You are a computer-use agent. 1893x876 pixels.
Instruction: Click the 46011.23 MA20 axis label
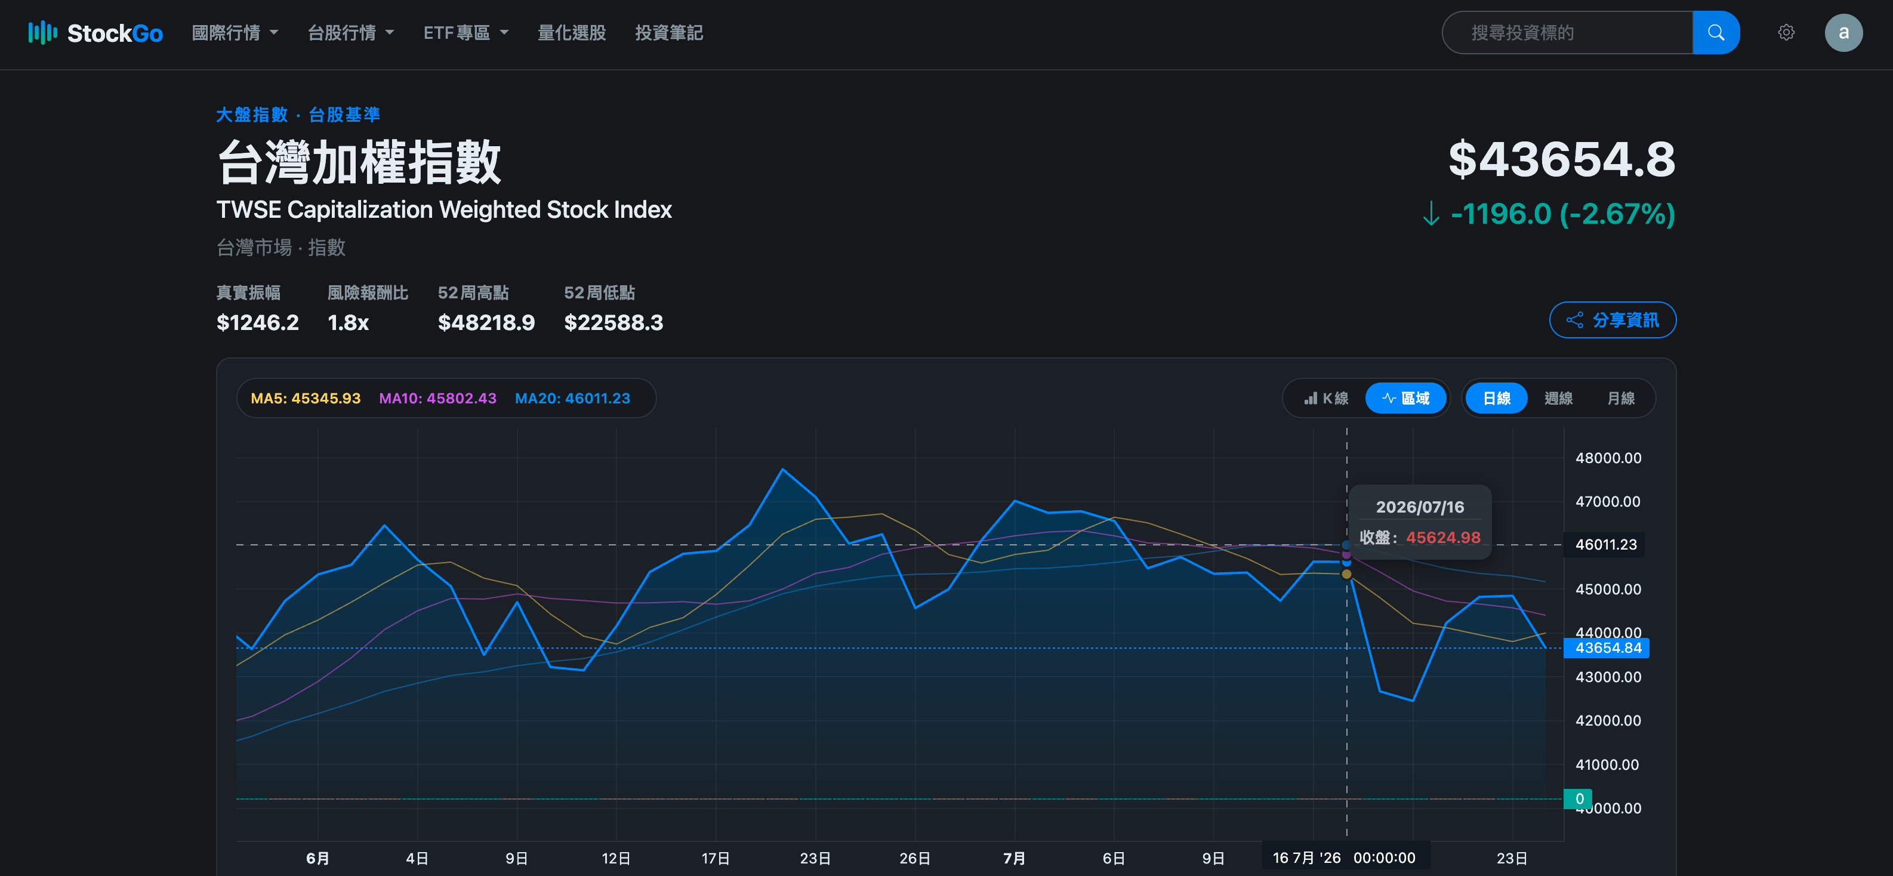click(x=1605, y=545)
